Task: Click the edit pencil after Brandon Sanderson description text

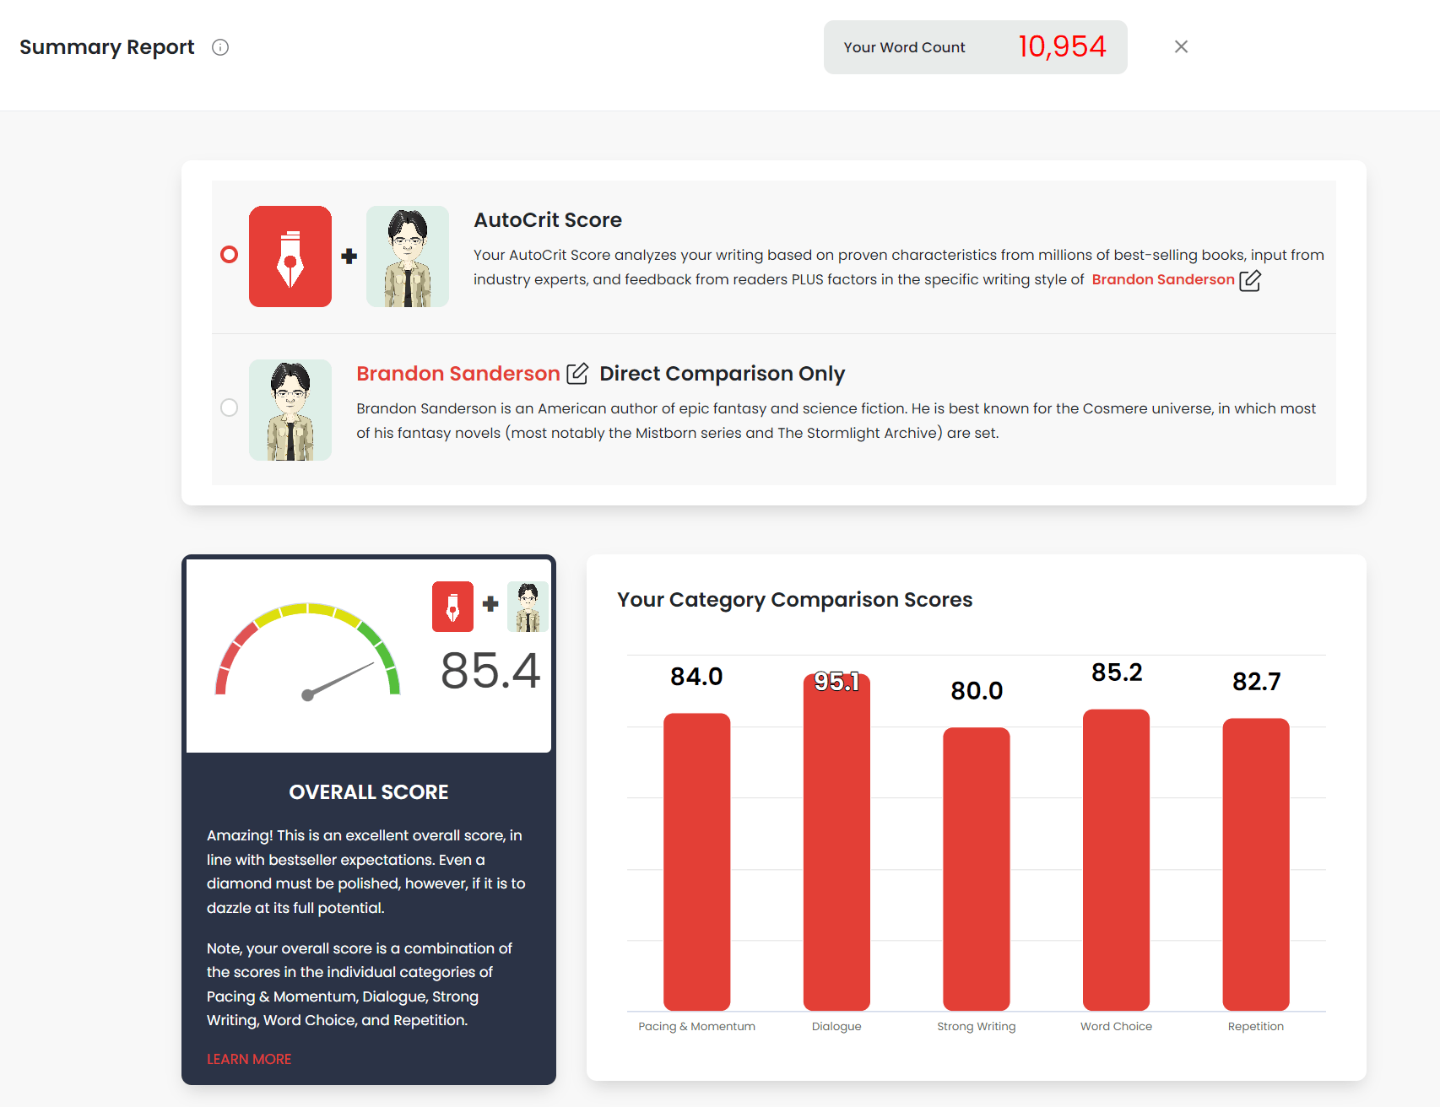Action: [x=1252, y=280]
